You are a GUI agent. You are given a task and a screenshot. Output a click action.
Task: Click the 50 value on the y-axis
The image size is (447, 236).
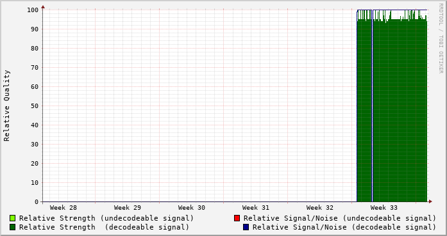point(35,106)
